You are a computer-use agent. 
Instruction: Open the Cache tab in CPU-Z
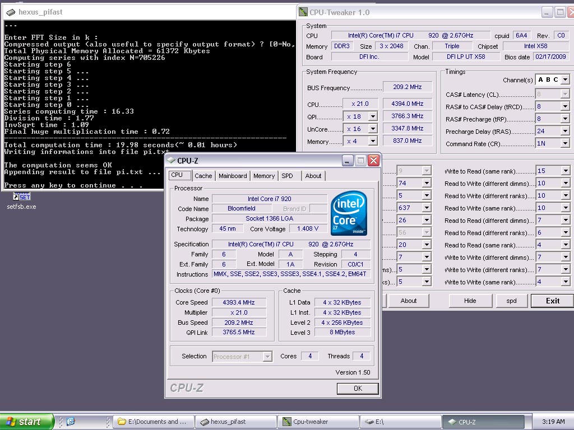coord(203,176)
